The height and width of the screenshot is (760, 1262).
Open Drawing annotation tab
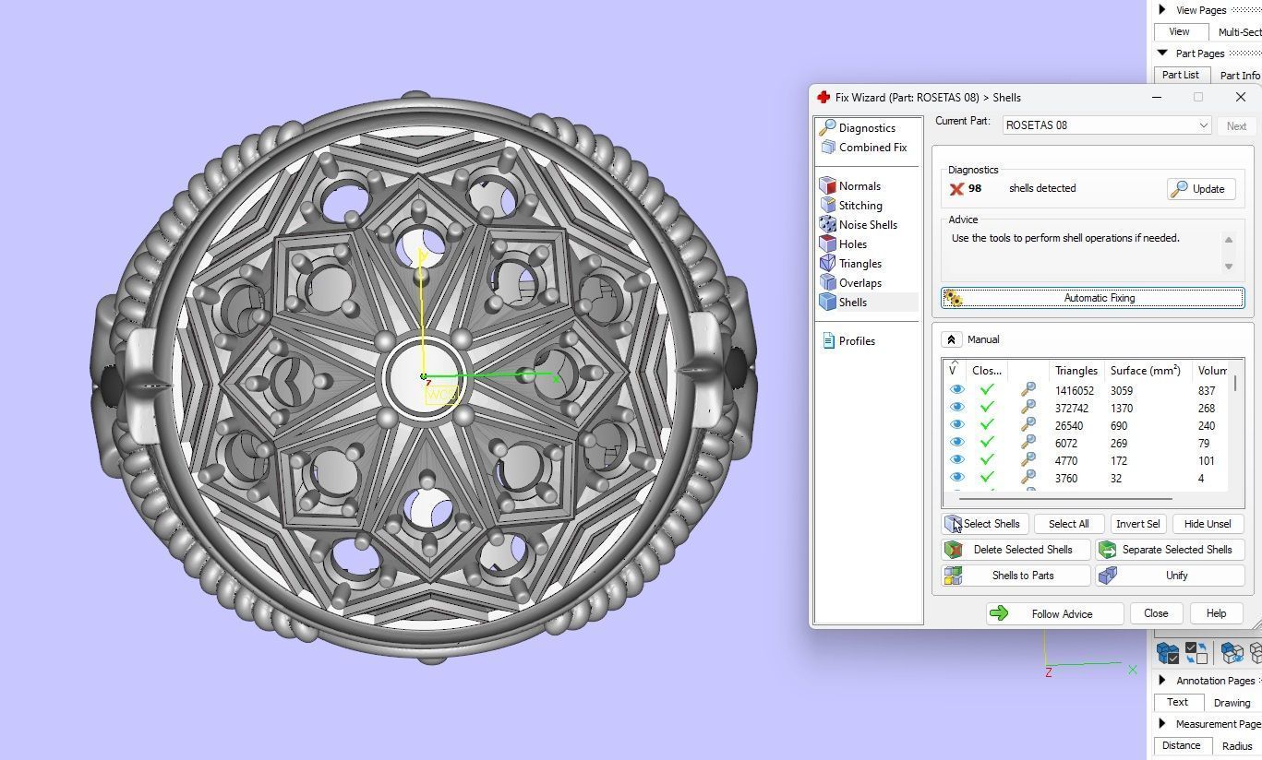(x=1232, y=702)
